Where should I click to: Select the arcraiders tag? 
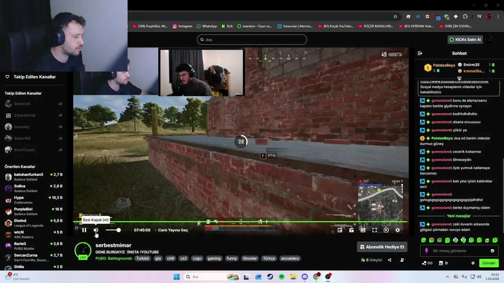tap(290, 258)
